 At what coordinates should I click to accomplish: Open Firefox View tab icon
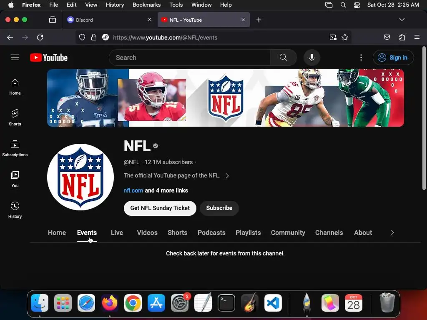tap(53, 20)
